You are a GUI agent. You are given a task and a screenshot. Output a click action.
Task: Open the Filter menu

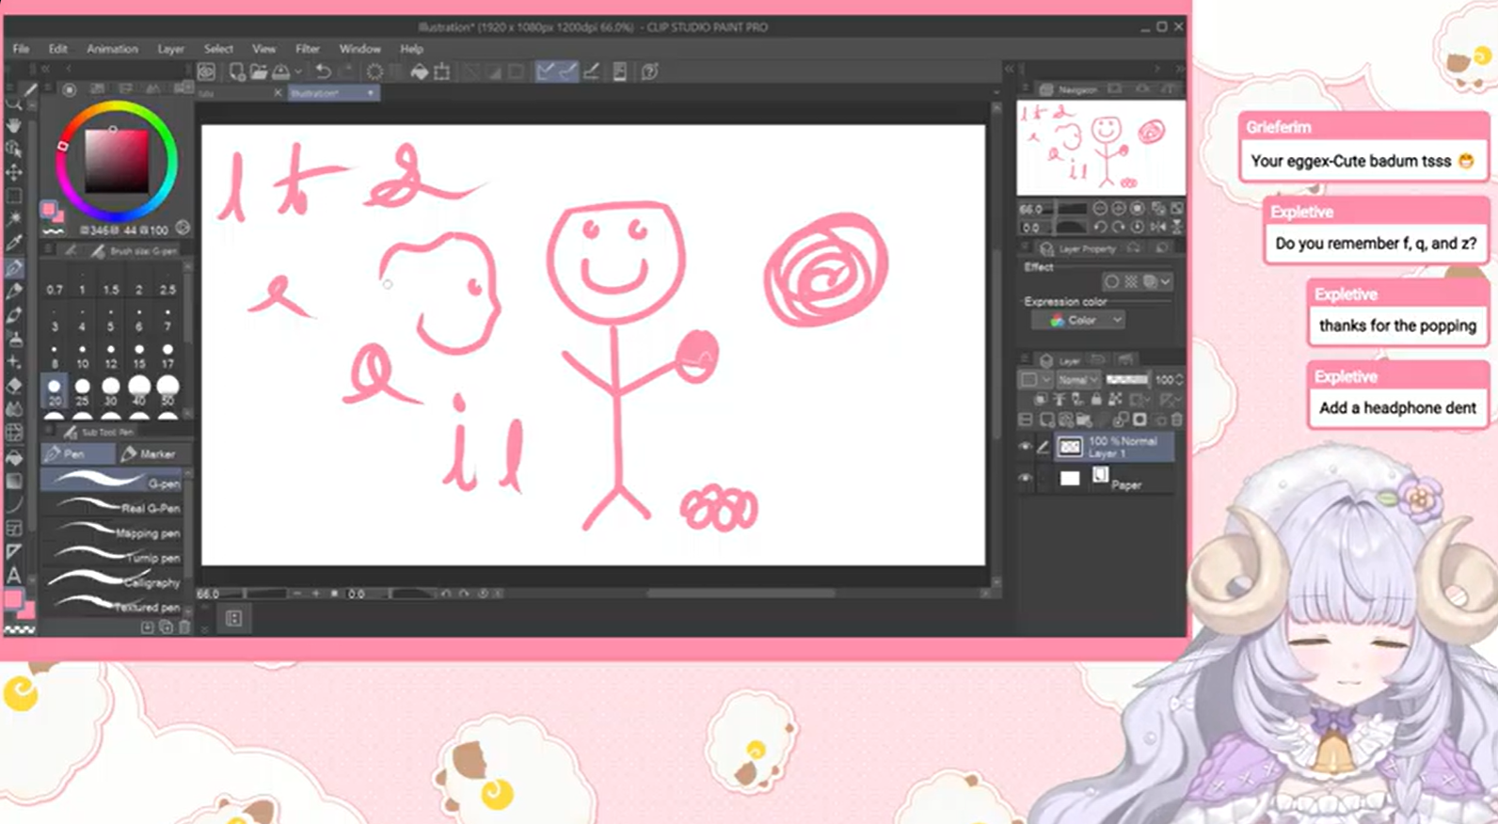[x=308, y=49]
